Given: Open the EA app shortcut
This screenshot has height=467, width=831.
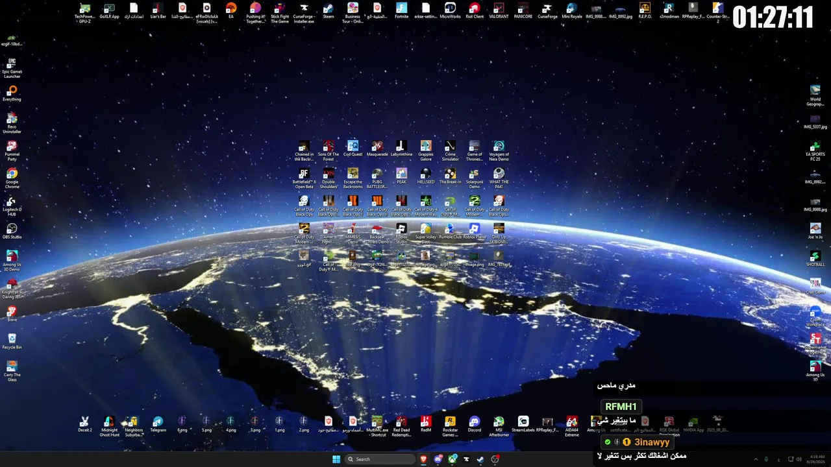Looking at the screenshot, I should click(230, 11).
